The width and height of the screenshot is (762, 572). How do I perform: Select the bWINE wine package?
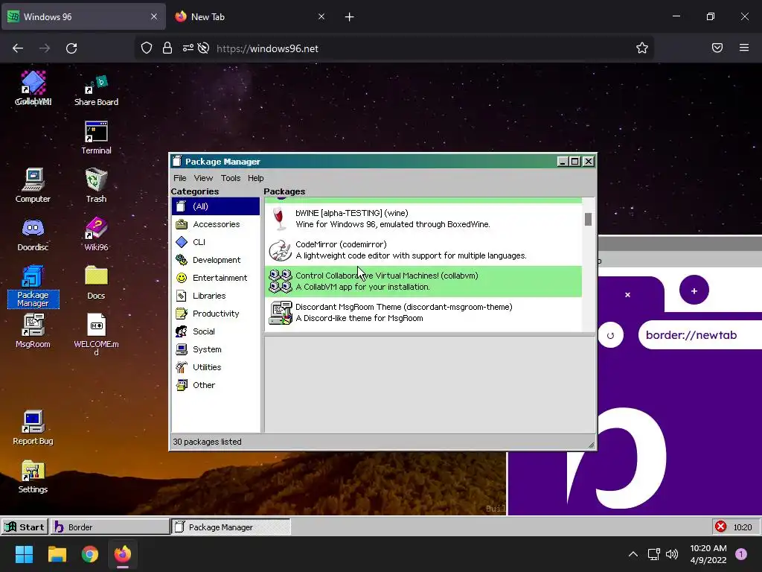[x=423, y=219]
